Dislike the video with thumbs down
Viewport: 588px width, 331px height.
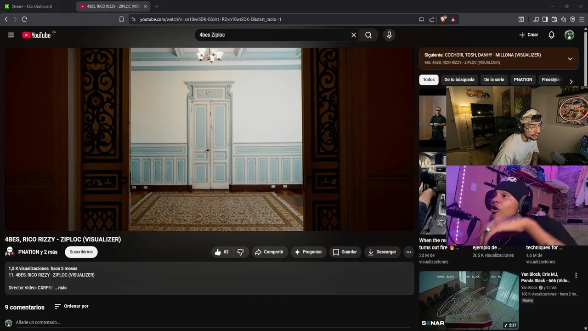(240, 252)
